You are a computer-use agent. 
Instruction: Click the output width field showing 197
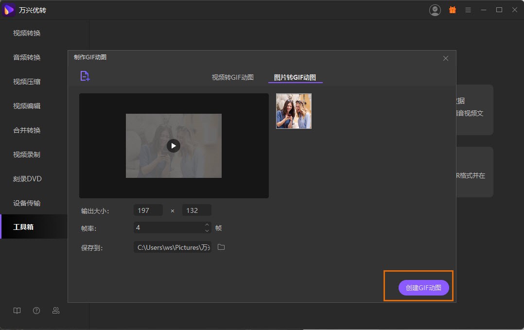click(x=148, y=210)
